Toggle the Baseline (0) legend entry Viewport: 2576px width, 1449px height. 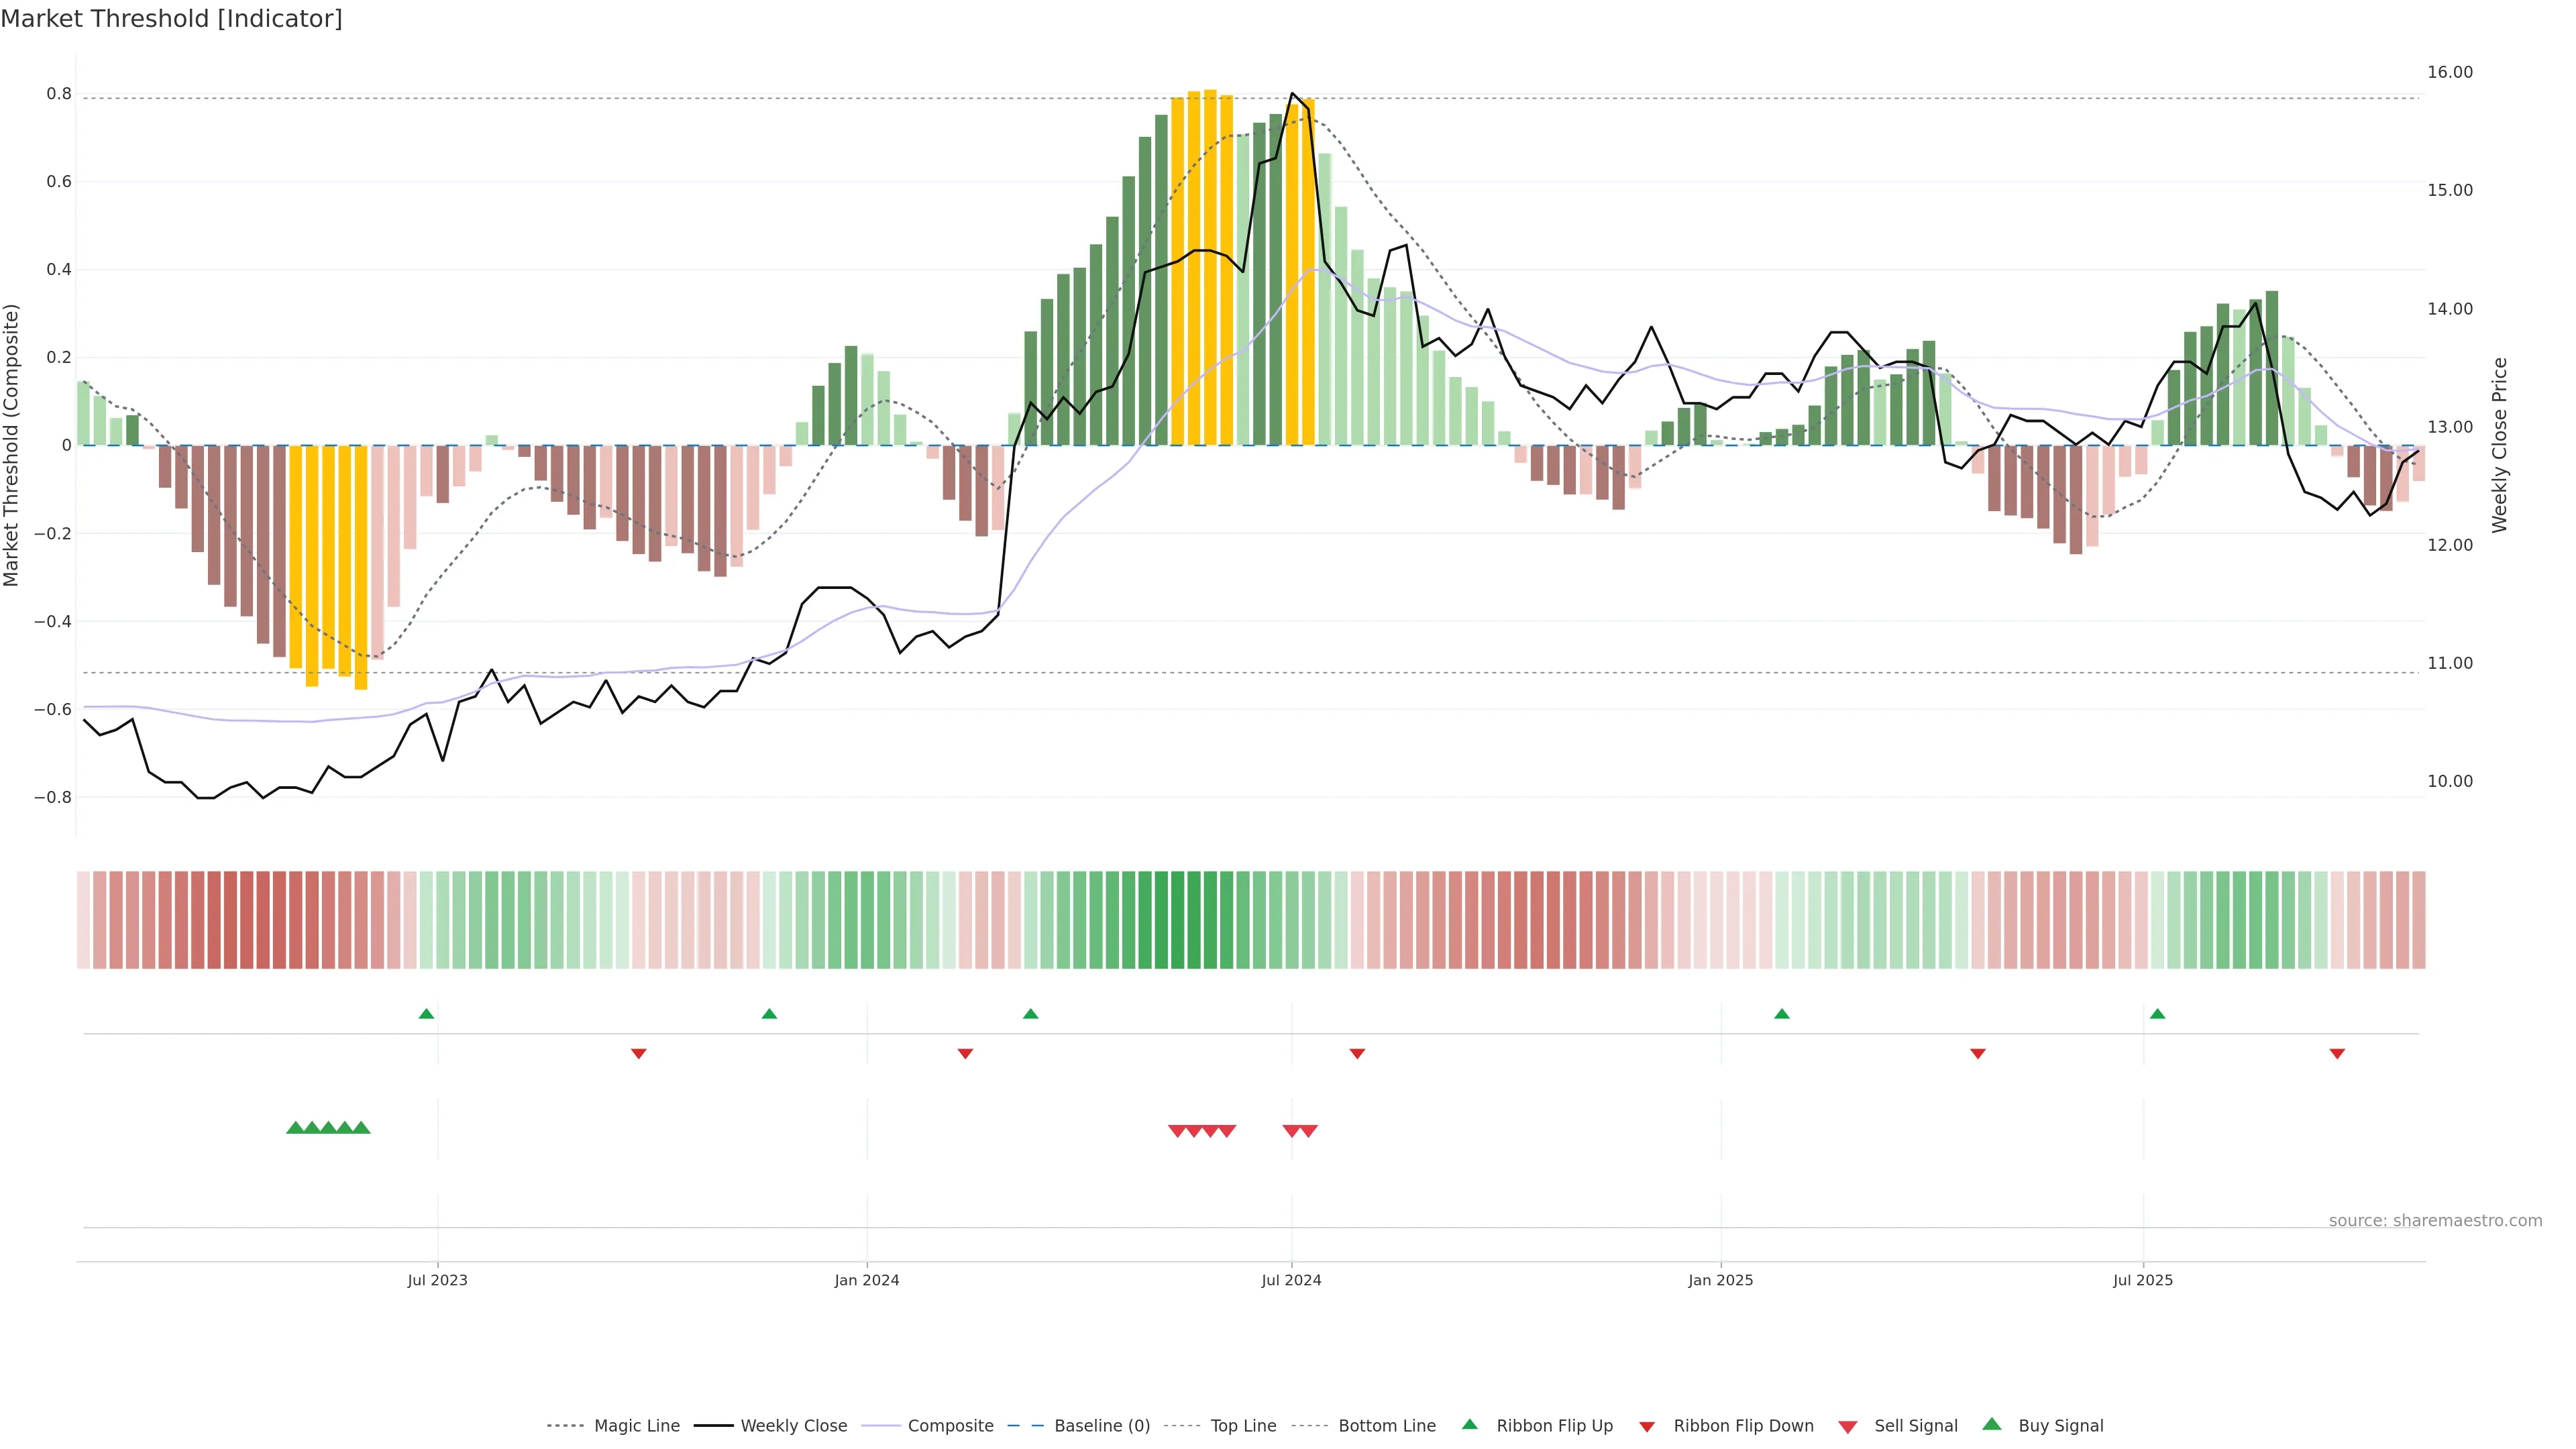tap(1101, 1426)
